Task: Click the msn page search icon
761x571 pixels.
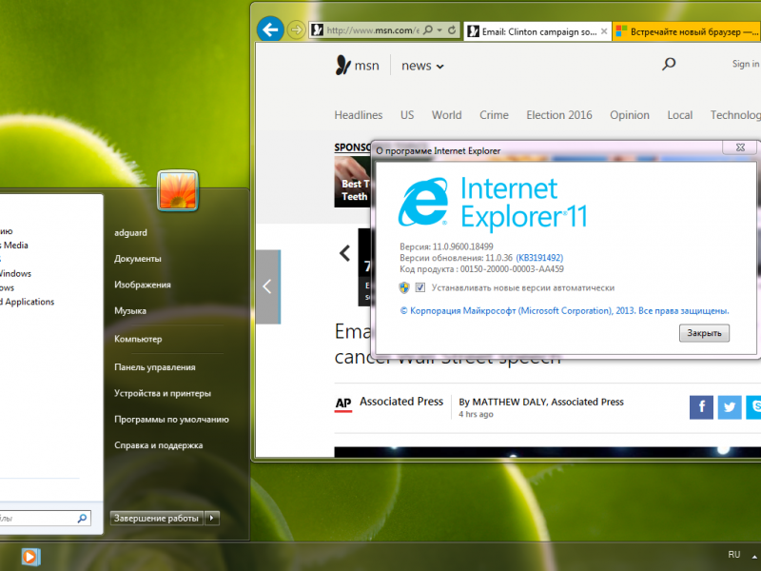Action: 669,64
